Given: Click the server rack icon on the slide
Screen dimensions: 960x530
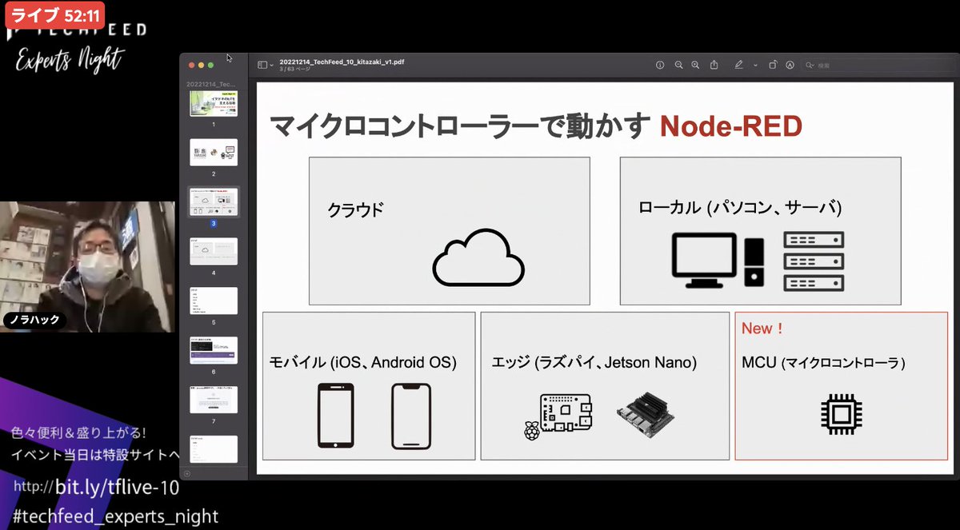Looking at the screenshot, I should [814, 261].
